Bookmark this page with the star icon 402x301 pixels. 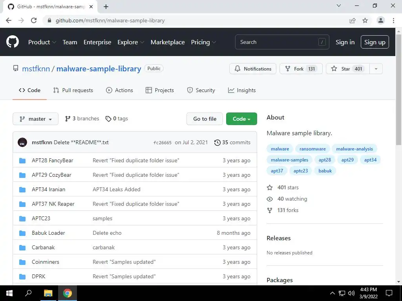coord(365,20)
